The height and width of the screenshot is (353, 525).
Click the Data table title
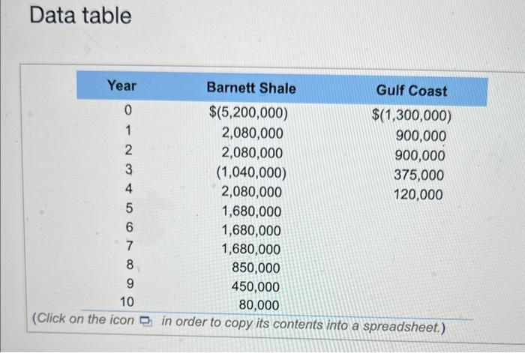[x=81, y=16]
